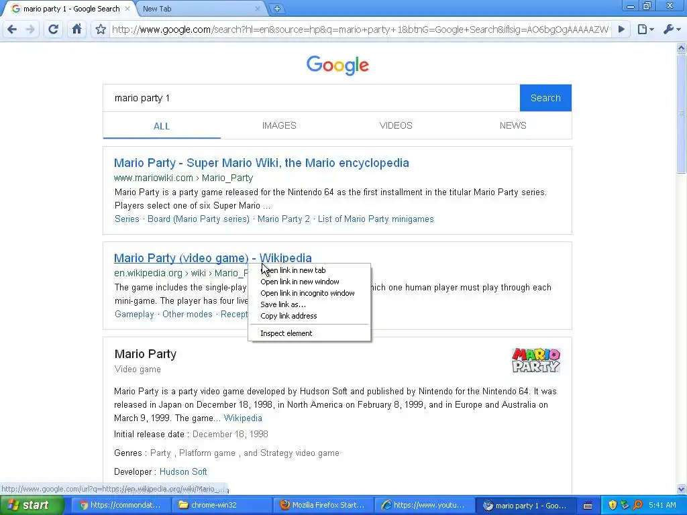Viewport: 687px width, 515px height.
Task: Switch to Mozilla Firefox Start taskbar item
Action: tap(323, 506)
